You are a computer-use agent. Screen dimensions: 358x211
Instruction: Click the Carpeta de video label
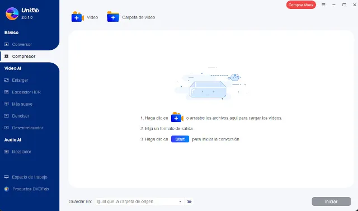click(x=139, y=17)
